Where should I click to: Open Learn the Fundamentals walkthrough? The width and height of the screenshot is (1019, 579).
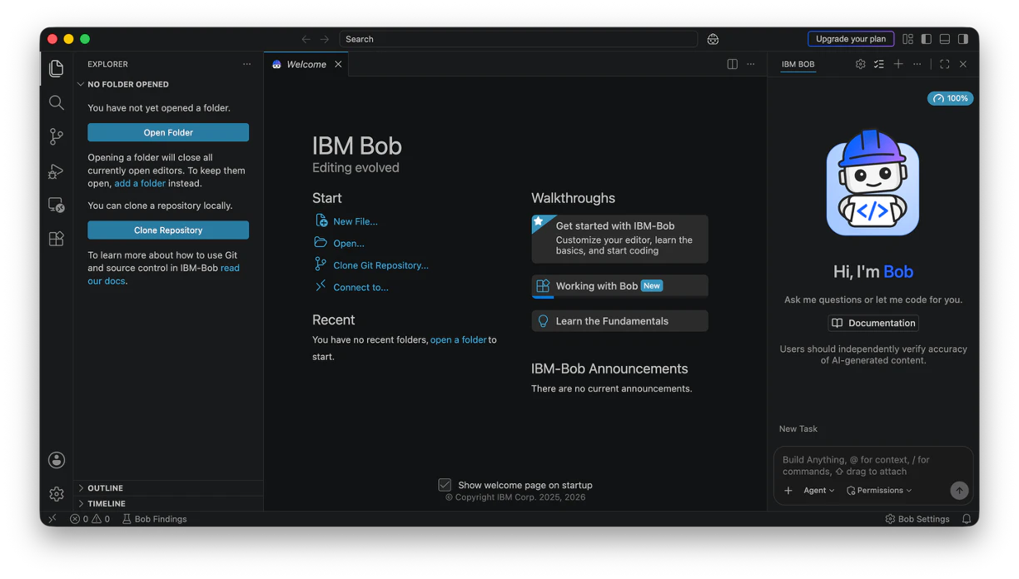[620, 321]
